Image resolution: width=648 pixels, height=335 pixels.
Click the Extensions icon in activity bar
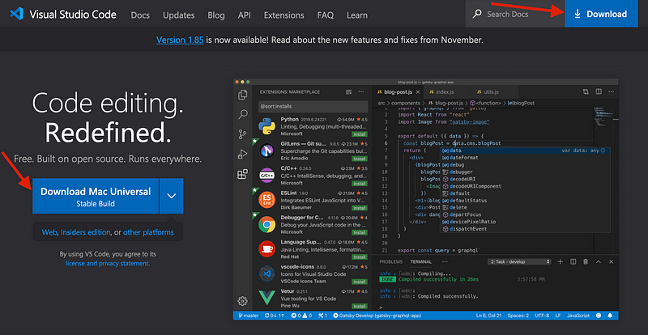click(x=242, y=174)
